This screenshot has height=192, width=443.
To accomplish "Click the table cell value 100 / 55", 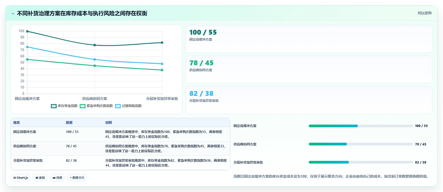I will (x=72, y=132).
